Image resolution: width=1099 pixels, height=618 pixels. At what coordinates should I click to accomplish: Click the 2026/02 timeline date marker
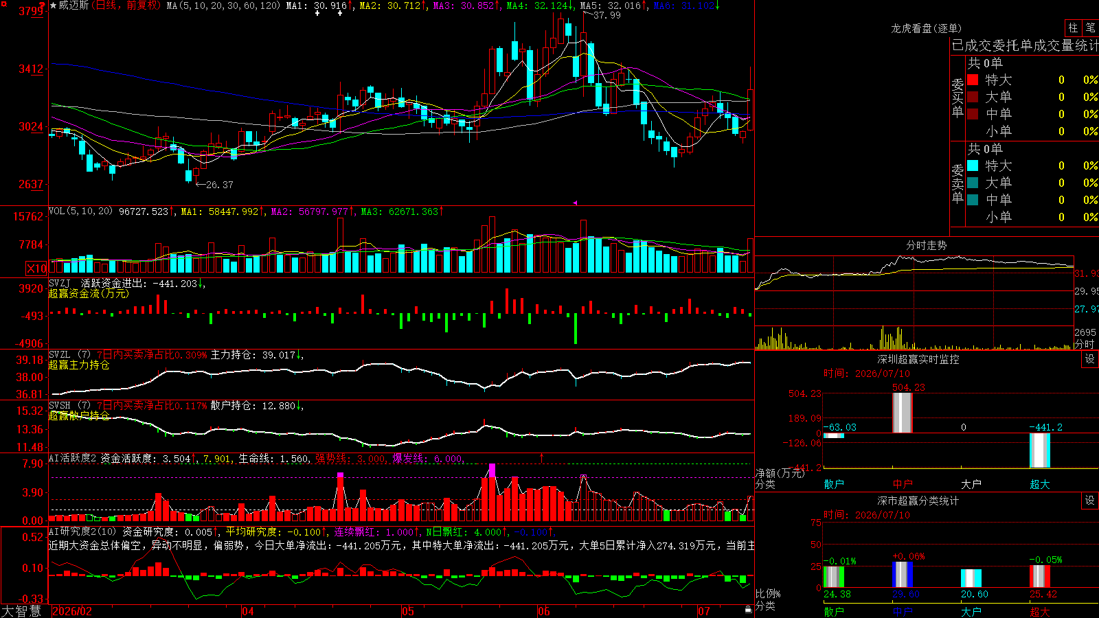[72, 611]
